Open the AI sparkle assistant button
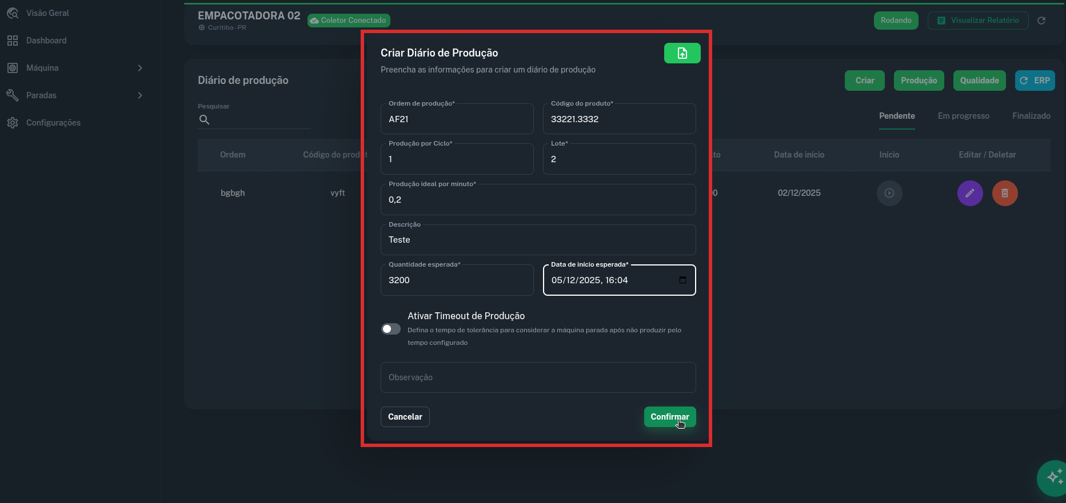 1054,477
